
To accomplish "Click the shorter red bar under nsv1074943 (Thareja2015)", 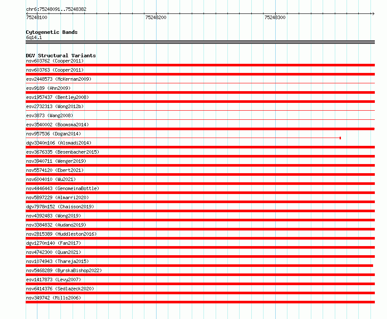I will coord(200,266).
